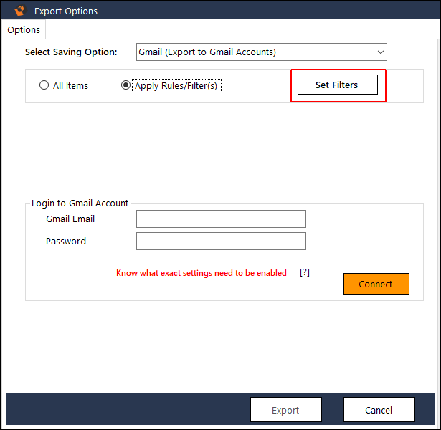The width and height of the screenshot is (441, 430).
Task: Focus the Password input field
Action: (x=221, y=241)
